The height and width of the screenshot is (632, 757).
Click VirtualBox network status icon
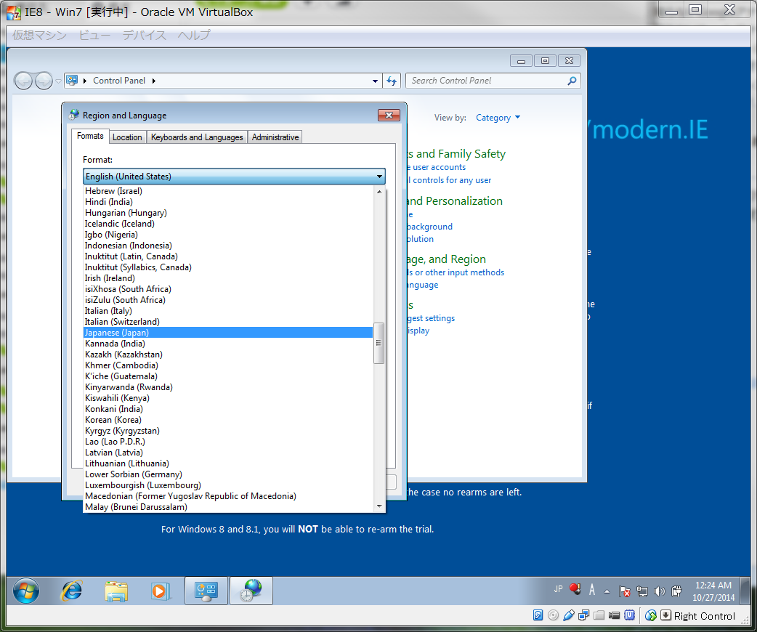coord(583,615)
